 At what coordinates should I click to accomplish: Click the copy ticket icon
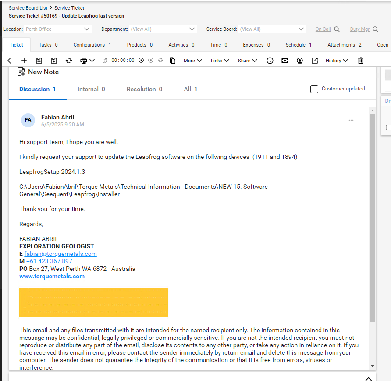(173, 61)
